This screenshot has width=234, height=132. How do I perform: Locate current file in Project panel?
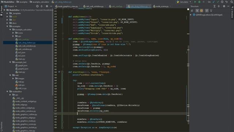pyautogui.click(x=37, y=6)
